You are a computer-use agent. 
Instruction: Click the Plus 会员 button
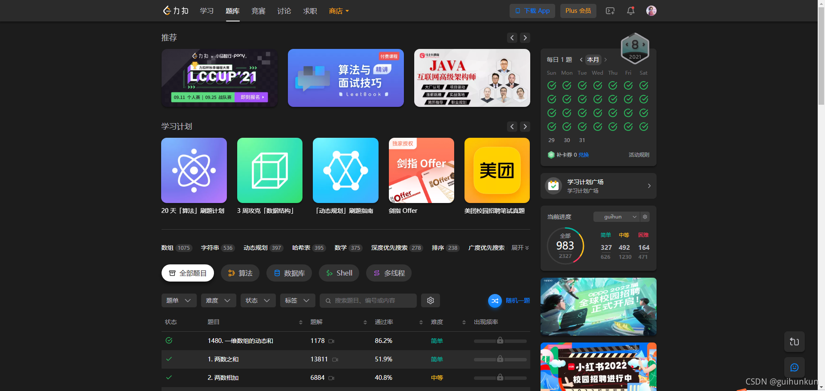click(578, 11)
